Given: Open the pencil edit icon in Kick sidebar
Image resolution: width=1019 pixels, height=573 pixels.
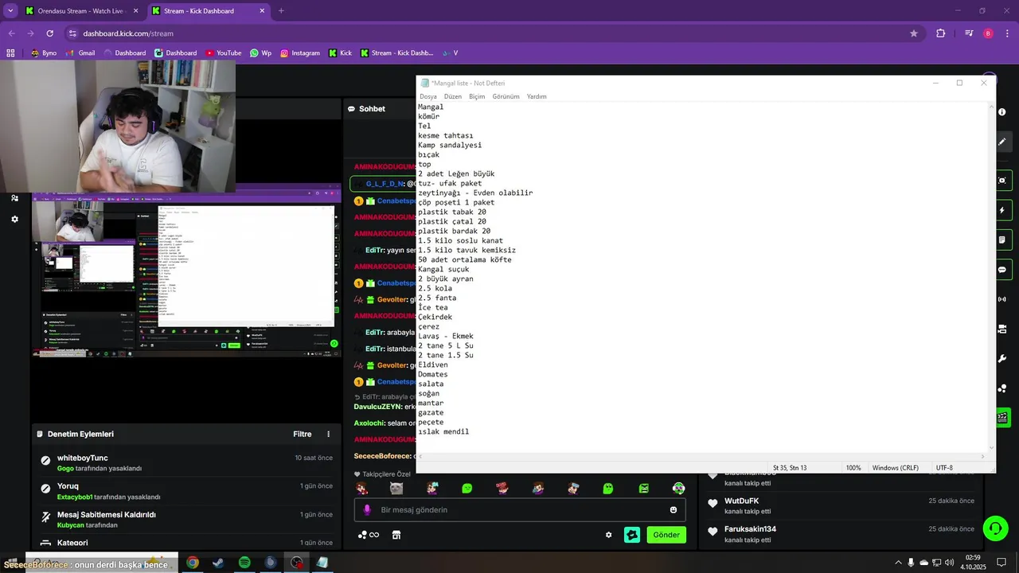Looking at the screenshot, I should [1002, 142].
